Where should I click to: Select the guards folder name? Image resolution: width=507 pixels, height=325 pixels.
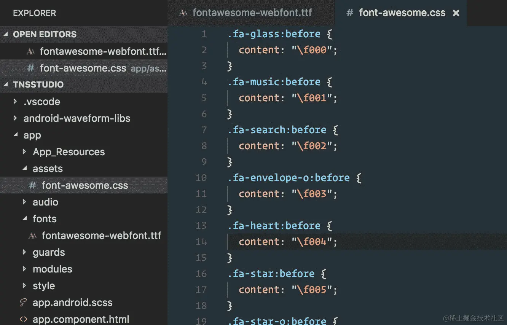pyautogui.click(x=49, y=252)
